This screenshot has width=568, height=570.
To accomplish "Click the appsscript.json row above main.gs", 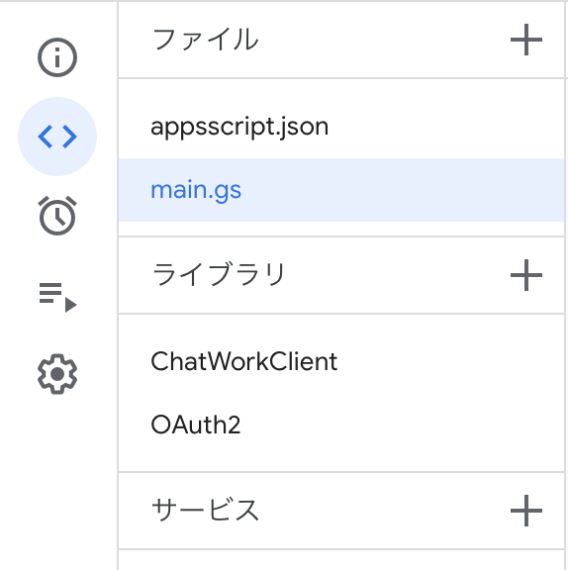I will pos(341,127).
